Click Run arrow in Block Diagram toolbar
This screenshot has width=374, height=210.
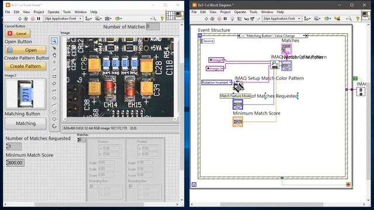pyautogui.click(x=206, y=19)
